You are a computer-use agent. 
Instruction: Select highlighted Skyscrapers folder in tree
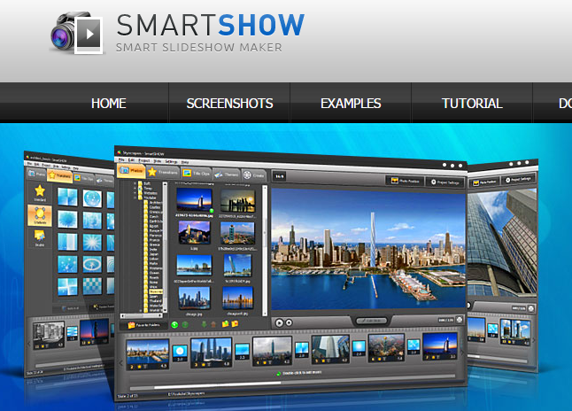156,292
